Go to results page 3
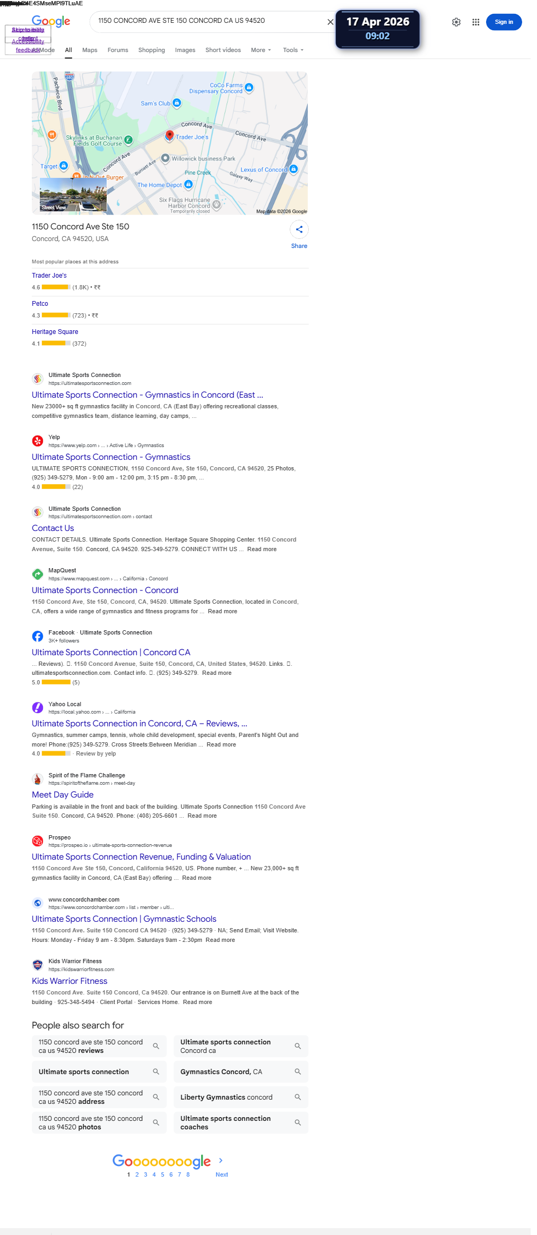 145,1174
